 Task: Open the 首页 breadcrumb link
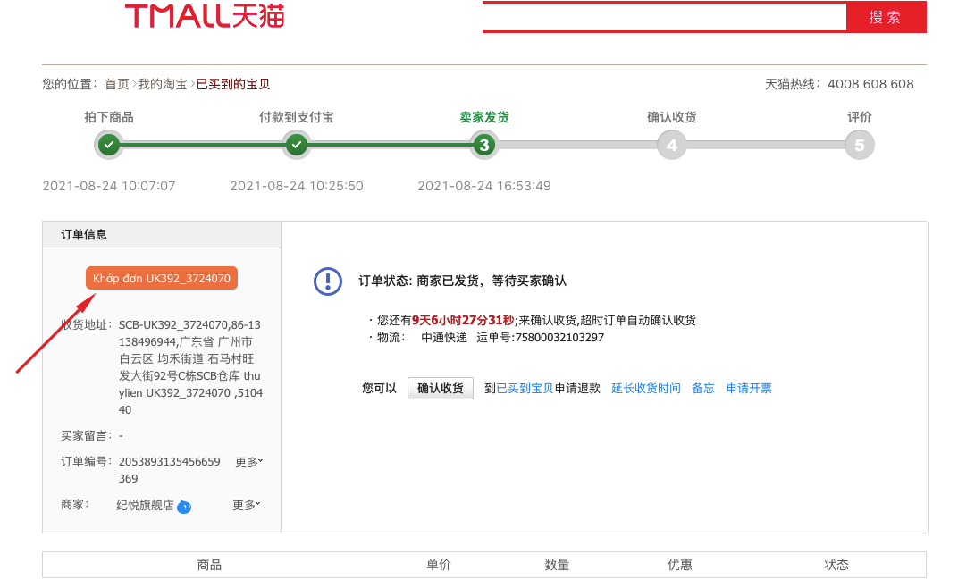(117, 84)
